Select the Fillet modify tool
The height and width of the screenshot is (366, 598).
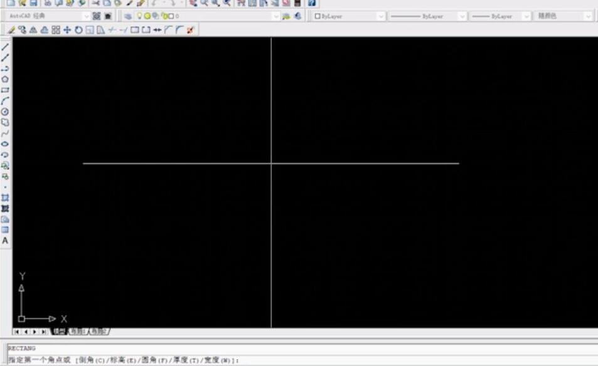point(179,29)
